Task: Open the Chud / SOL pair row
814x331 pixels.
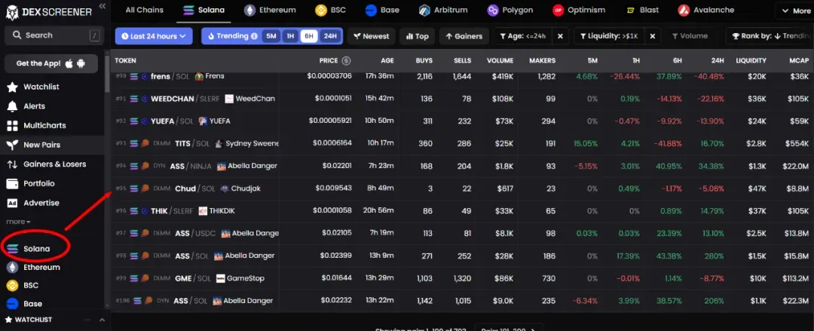Action: click(x=462, y=188)
